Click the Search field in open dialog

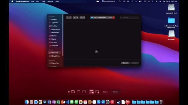click(x=130, y=17)
